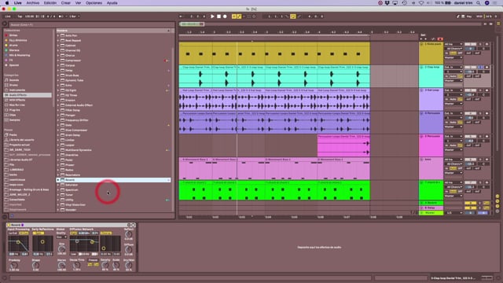Image resolution: width=503 pixels, height=283 pixels.
Task: Select the Sounds category icon in browser
Action: [6, 80]
